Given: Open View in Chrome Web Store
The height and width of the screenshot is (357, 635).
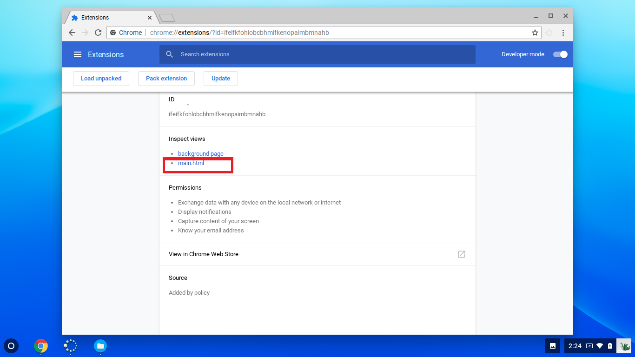Looking at the screenshot, I should click(x=317, y=254).
